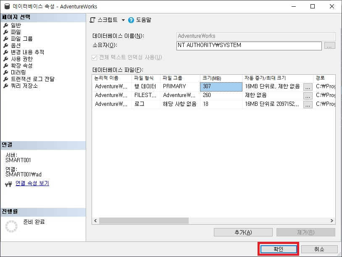Click the 스크립트 toolbar button
The height and width of the screenshot is (257, 342).
pos(104,20)
